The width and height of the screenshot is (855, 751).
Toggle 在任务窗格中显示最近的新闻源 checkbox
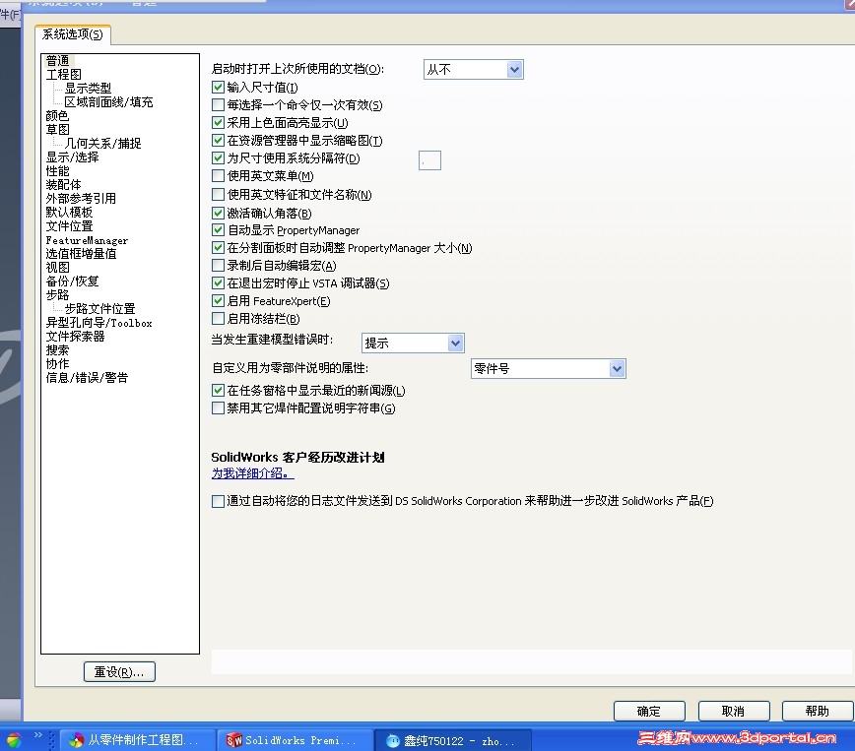[218, 390]
